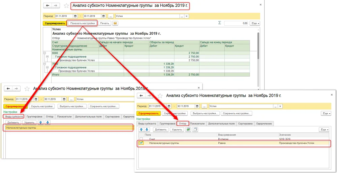Click check-all filters icon in Отбор window
The width and height of the screenshot is (337, 173).
(188, 129)
